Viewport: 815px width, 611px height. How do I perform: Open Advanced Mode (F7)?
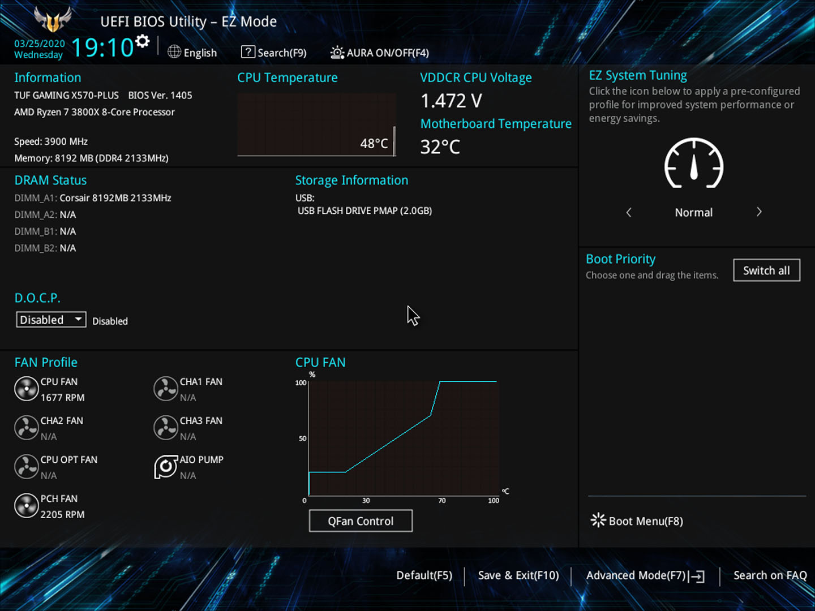point(645,576)
